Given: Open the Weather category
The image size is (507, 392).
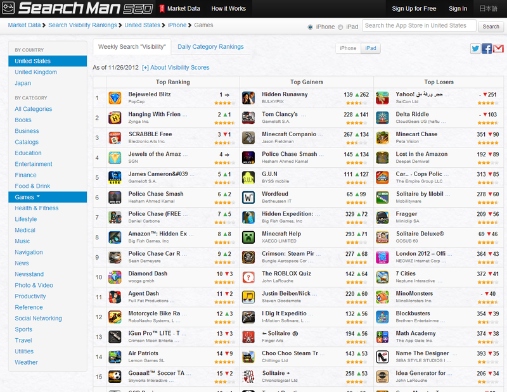Looking at the screenshot, I should click(x=26, y=362).
